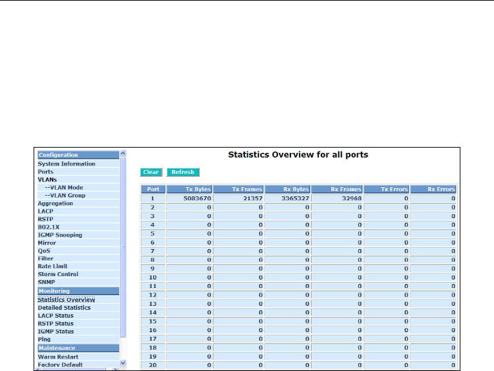Select VLAN Group under VLANs
This screenshot has width=494, height=371.
(65, 195)
